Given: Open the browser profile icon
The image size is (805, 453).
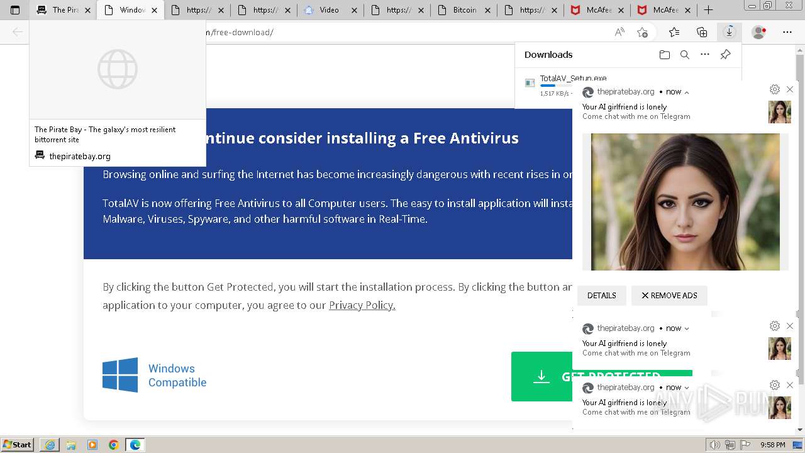Looking at the screenshot, I should click(x=759, y=32).
